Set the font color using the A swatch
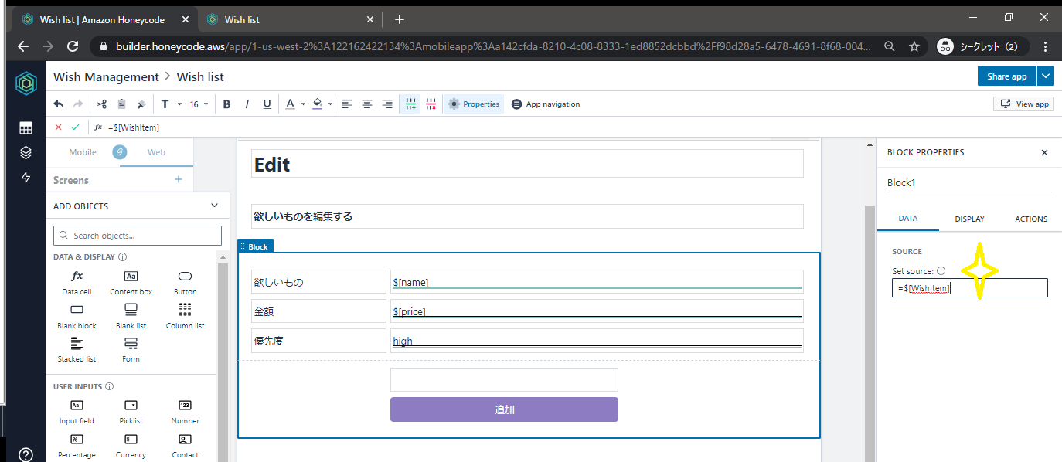This screenshot has height=462, width=1062. [x=290, y=104]
